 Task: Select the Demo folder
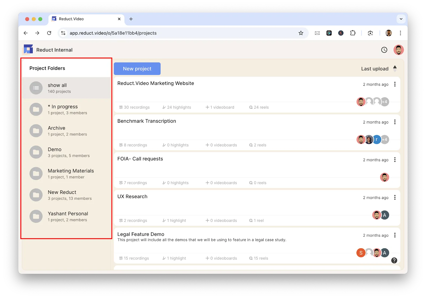66,152
